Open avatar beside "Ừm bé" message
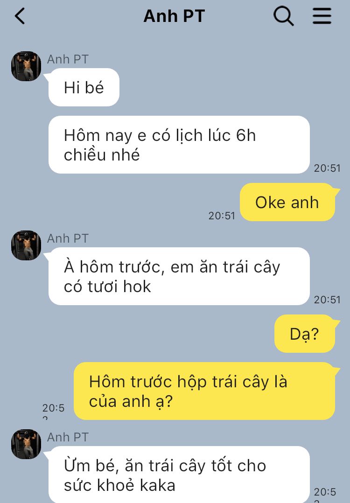The image size is (350, 503). point(26,444)
